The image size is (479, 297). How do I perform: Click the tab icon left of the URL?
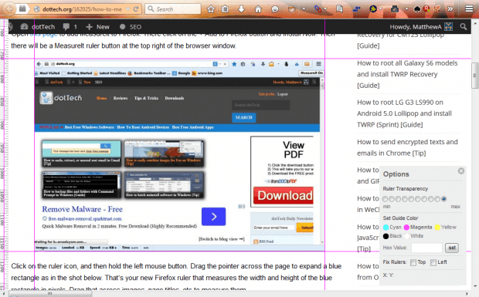(x=22, y=8)
